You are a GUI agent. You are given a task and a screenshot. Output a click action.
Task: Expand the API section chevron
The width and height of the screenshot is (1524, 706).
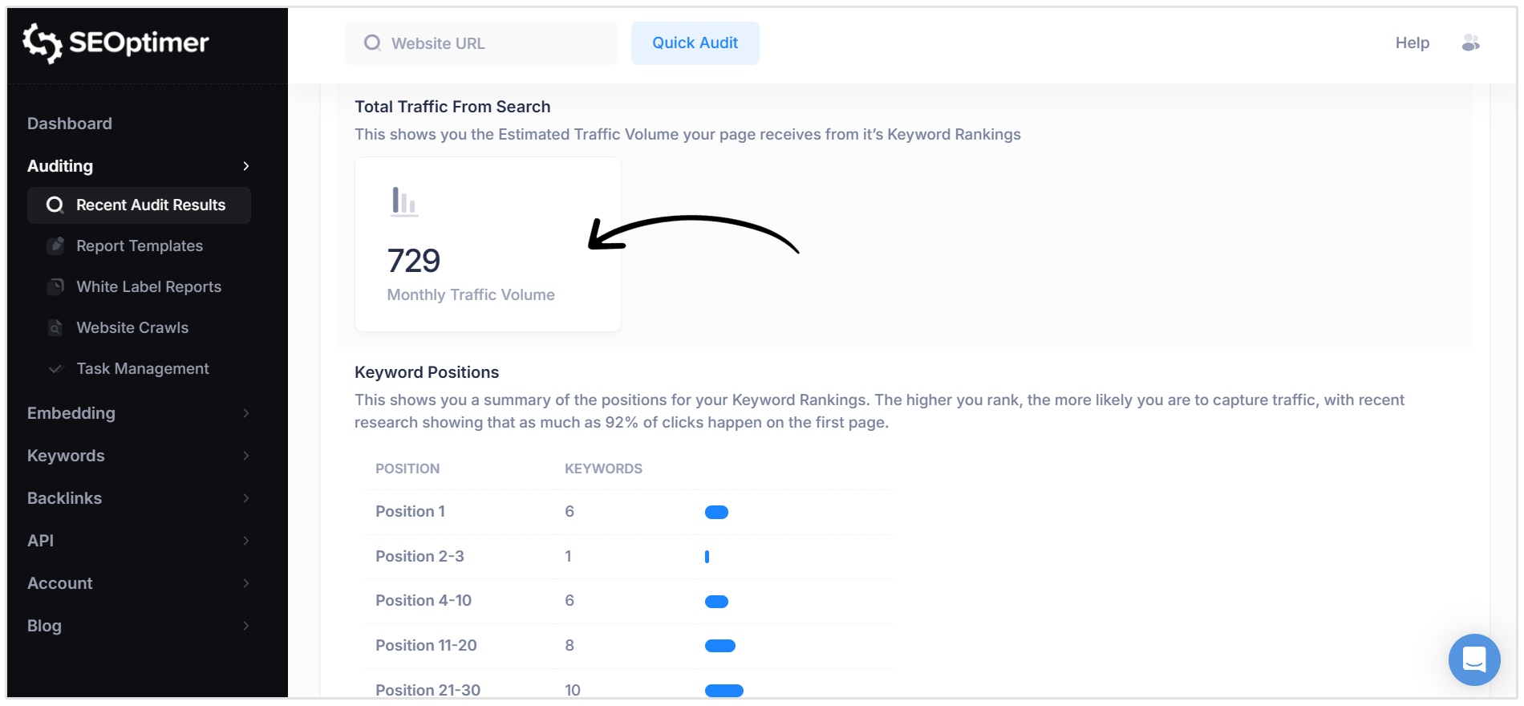click(x=246, y=541)
